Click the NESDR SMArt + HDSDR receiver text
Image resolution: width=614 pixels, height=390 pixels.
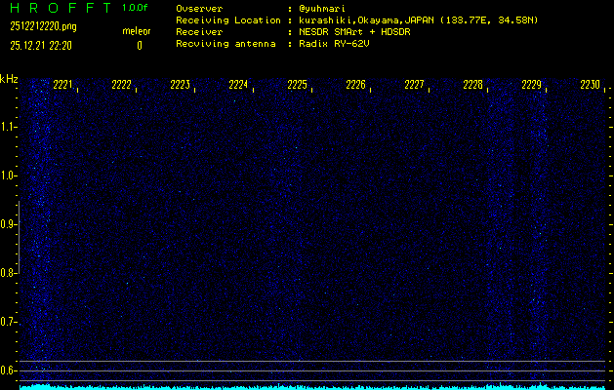point(354,32)
